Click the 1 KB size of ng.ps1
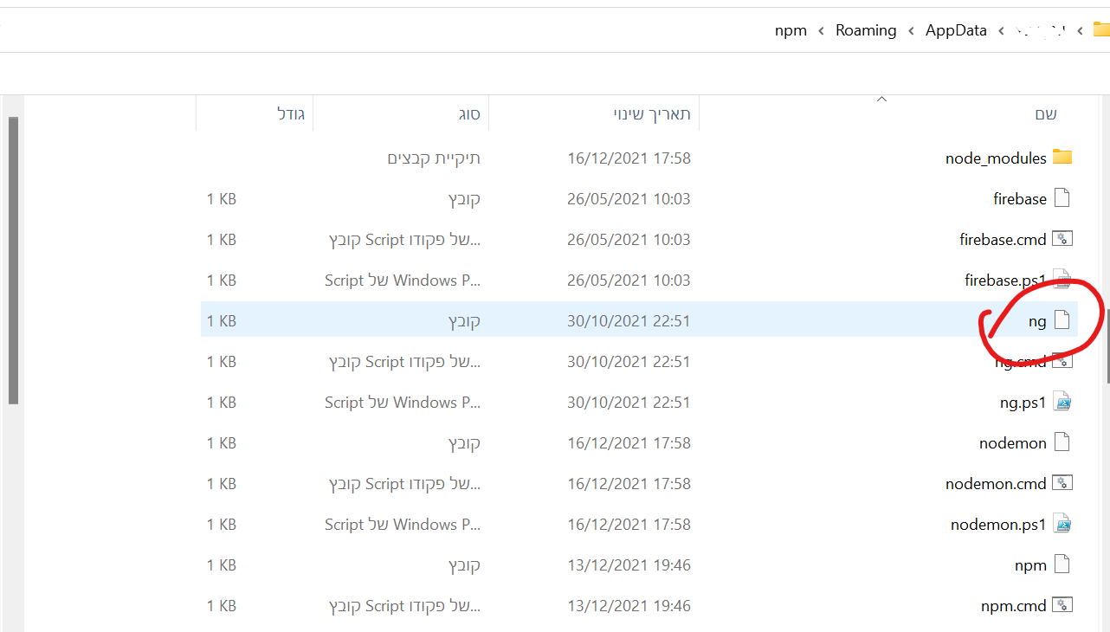The image size is (1110, 632). pyautogui.click(x=222, y=403)
